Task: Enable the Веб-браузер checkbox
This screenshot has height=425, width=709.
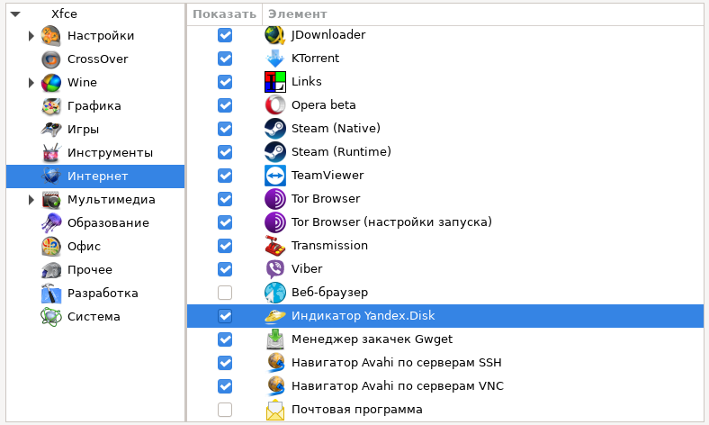Action: pos(225,293)
